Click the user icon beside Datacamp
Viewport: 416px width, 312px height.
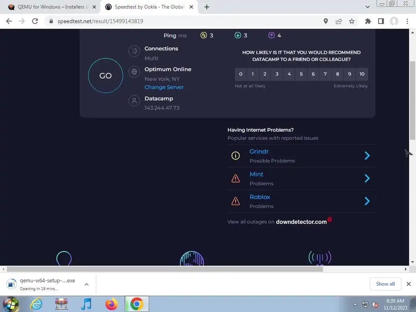pos(134,101)
